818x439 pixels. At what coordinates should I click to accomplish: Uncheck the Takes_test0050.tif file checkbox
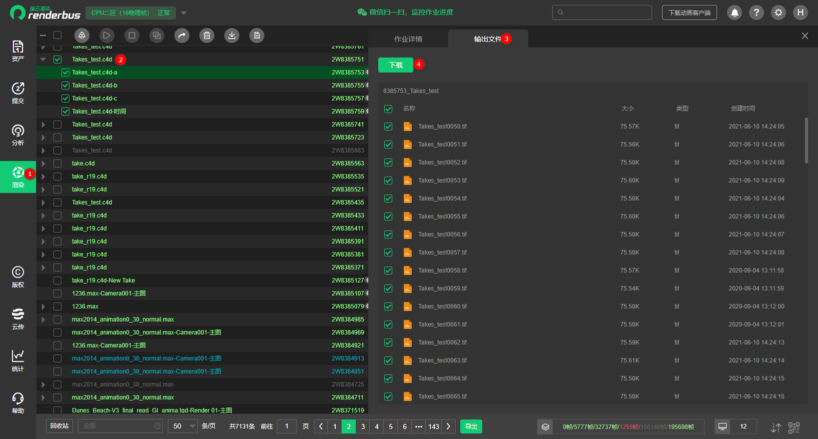(x=388, y=126)
